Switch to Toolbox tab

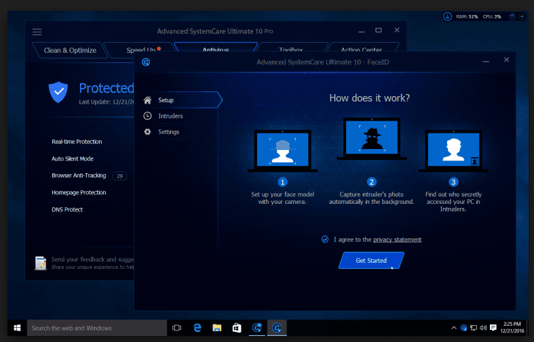[291, 47]
